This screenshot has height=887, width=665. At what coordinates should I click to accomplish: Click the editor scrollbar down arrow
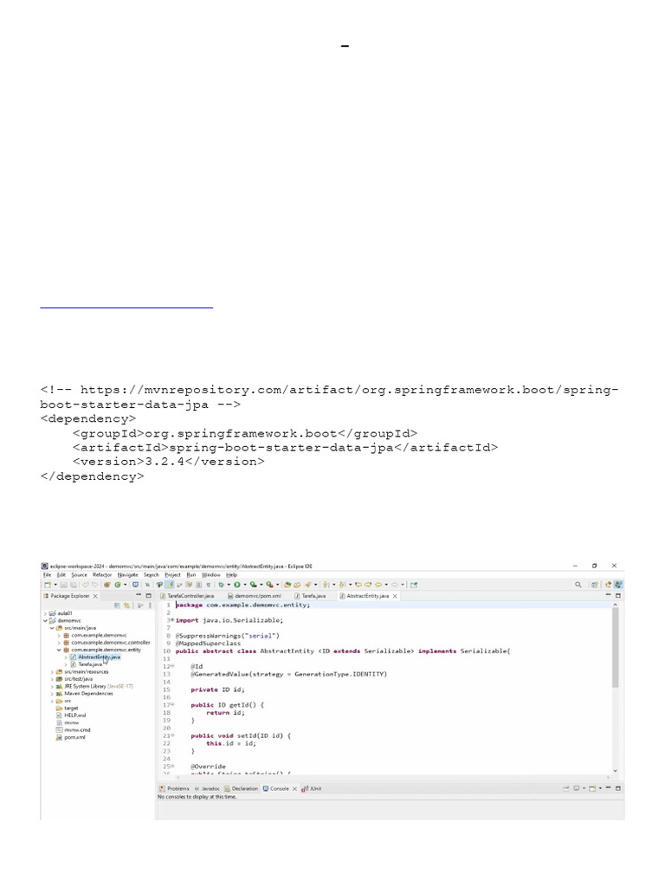[x=616, y=771]
